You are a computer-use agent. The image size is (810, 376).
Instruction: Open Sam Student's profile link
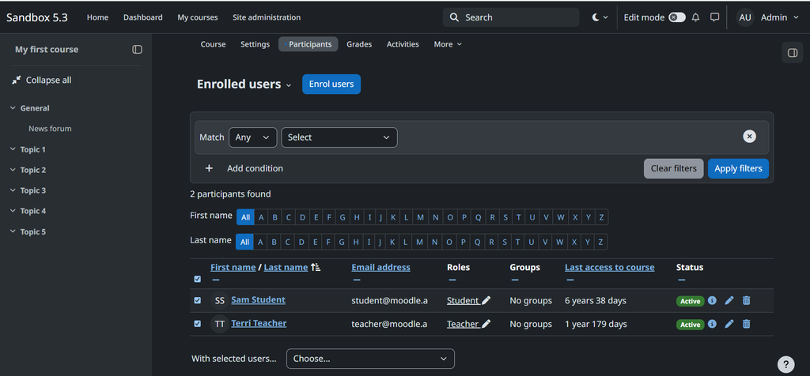pyautogui.click(x=259, y=299)
